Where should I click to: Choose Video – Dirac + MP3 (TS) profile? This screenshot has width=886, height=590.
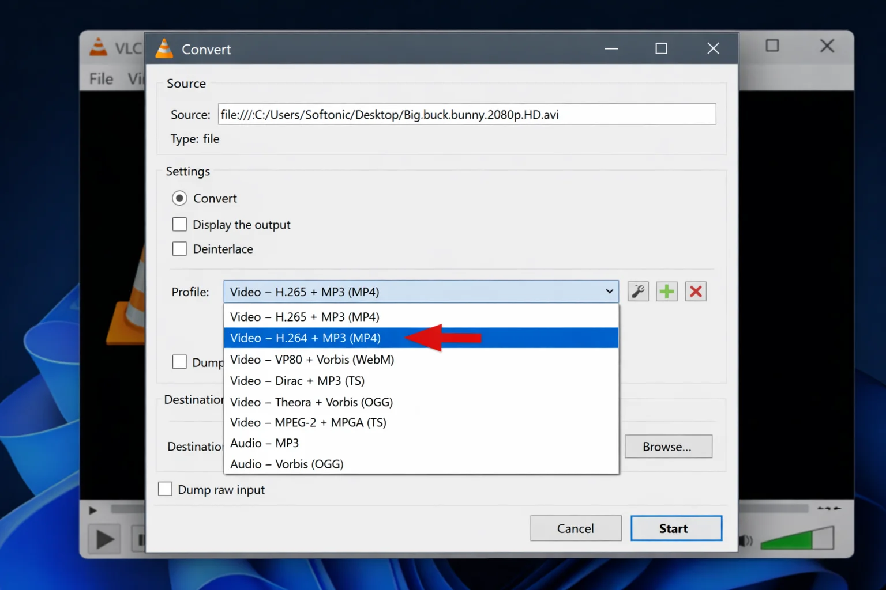click(421, 381)
